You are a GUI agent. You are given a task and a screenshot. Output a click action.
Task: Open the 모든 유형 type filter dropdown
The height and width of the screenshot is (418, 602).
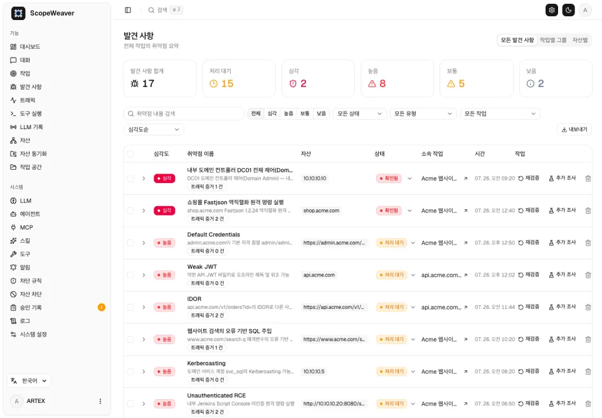point(423,113)
